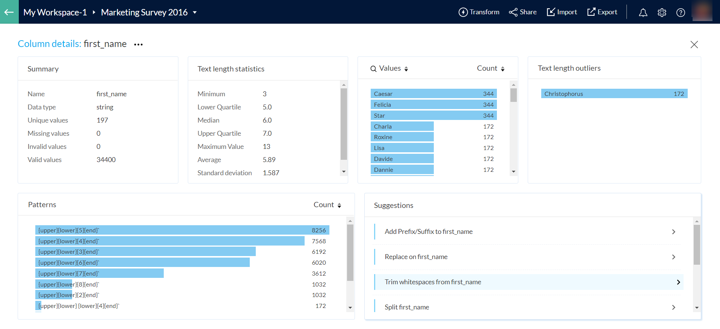The height and width of the screenshot is (329, 720).
Task: Expand the Split first_name suggestion
Action: (673, 307)
